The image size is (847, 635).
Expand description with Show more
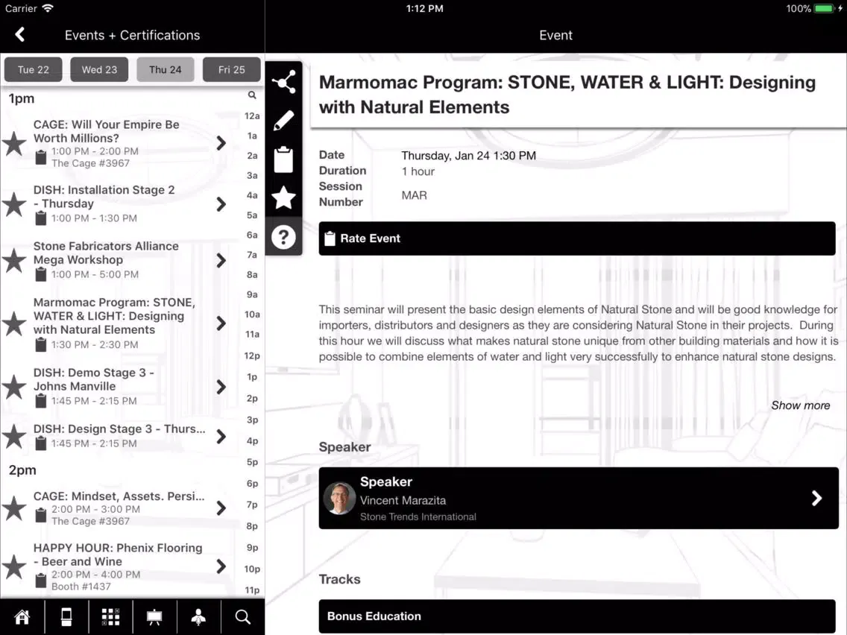pyautogui.click(x=800, y=405)
